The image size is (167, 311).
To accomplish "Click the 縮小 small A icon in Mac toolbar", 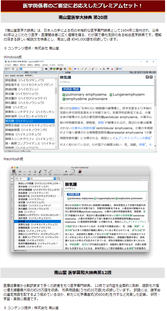I will click(x=30, y=172).
